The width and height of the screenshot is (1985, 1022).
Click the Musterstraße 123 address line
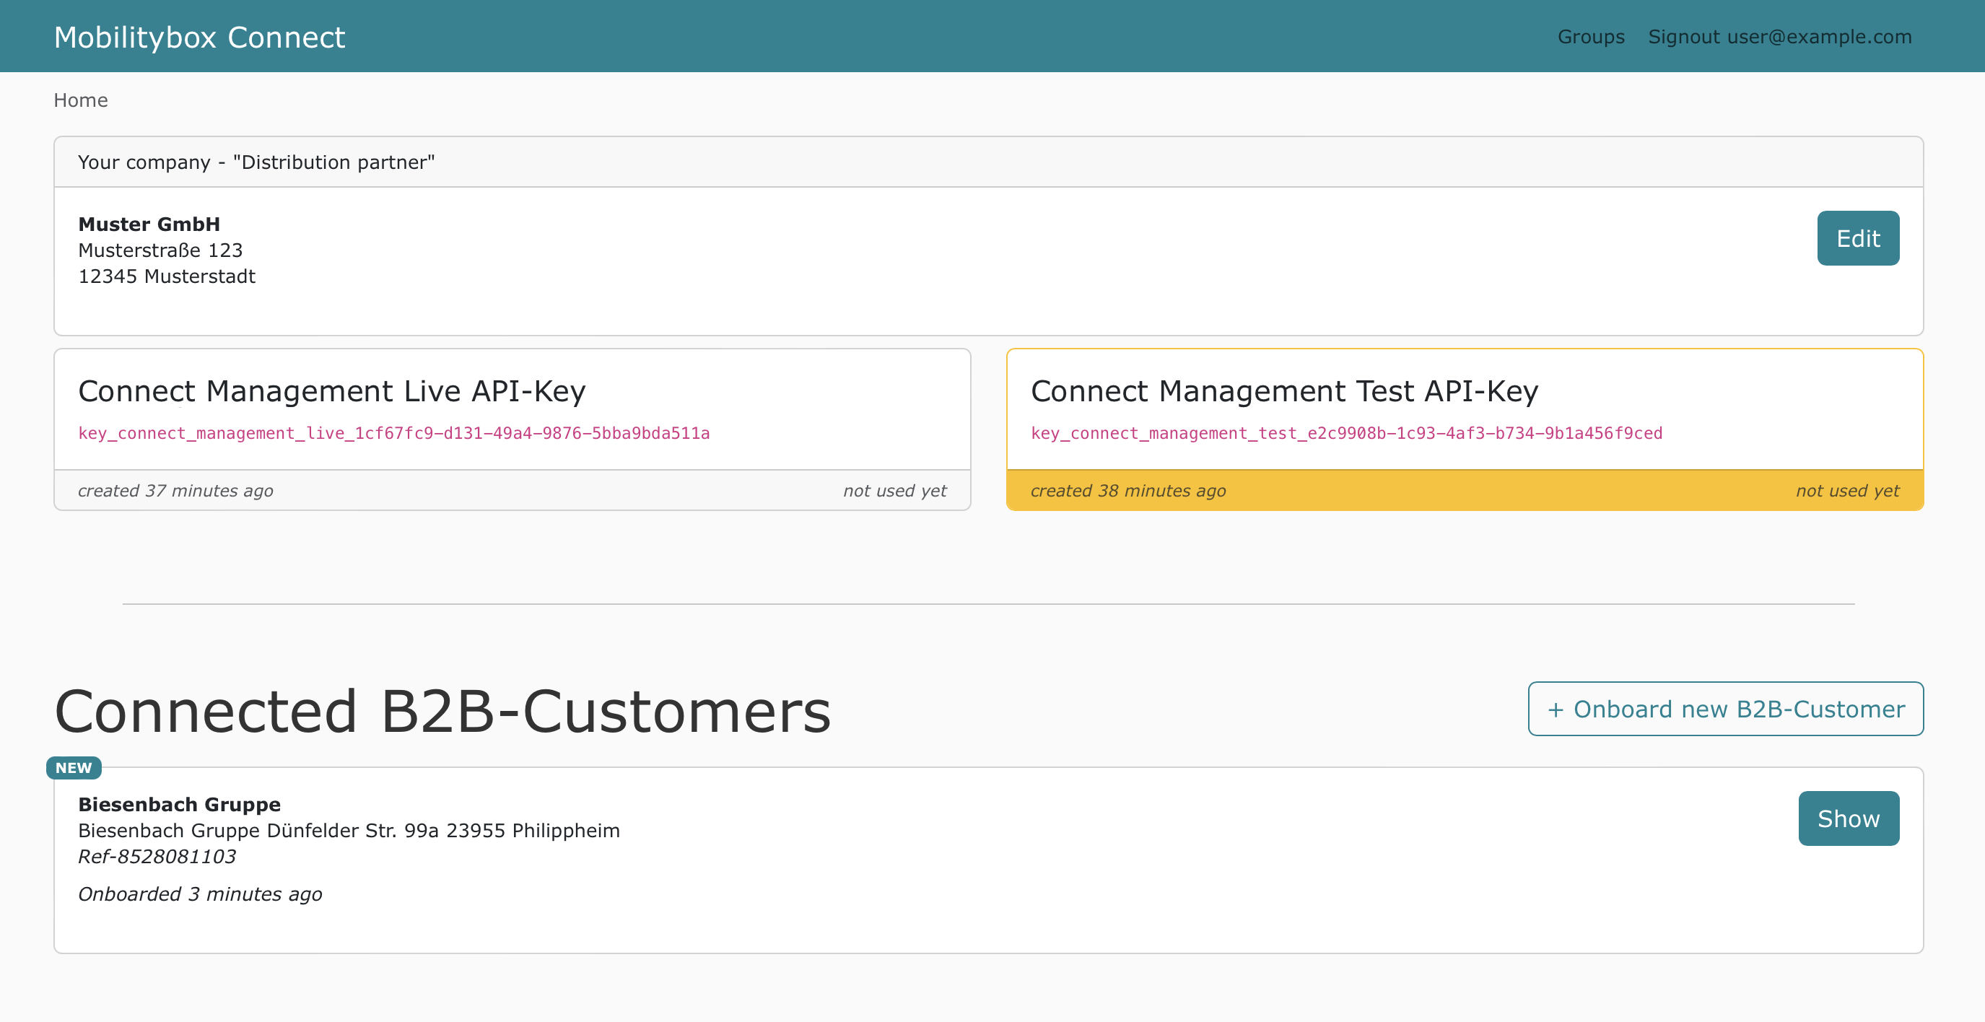(x=160, y=250)
